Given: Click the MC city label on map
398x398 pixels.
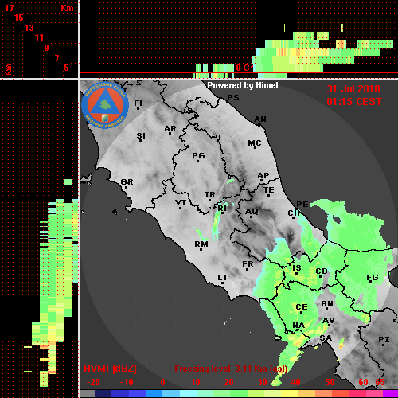Looking at the screenshot, I should (255, 143).
